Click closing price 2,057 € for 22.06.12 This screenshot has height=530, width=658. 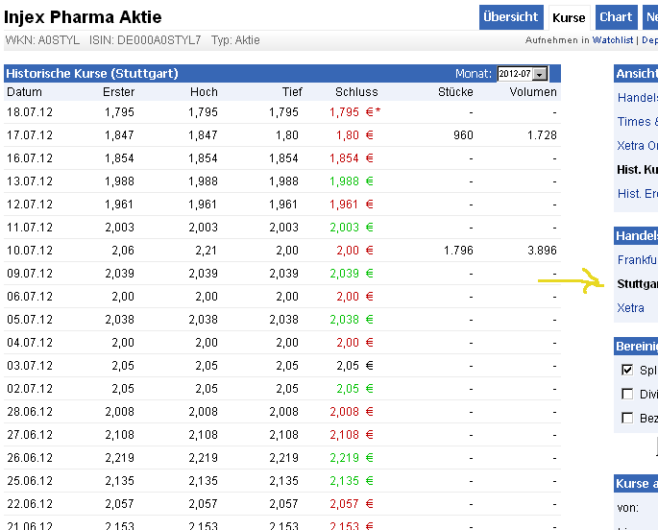[352, 503]
